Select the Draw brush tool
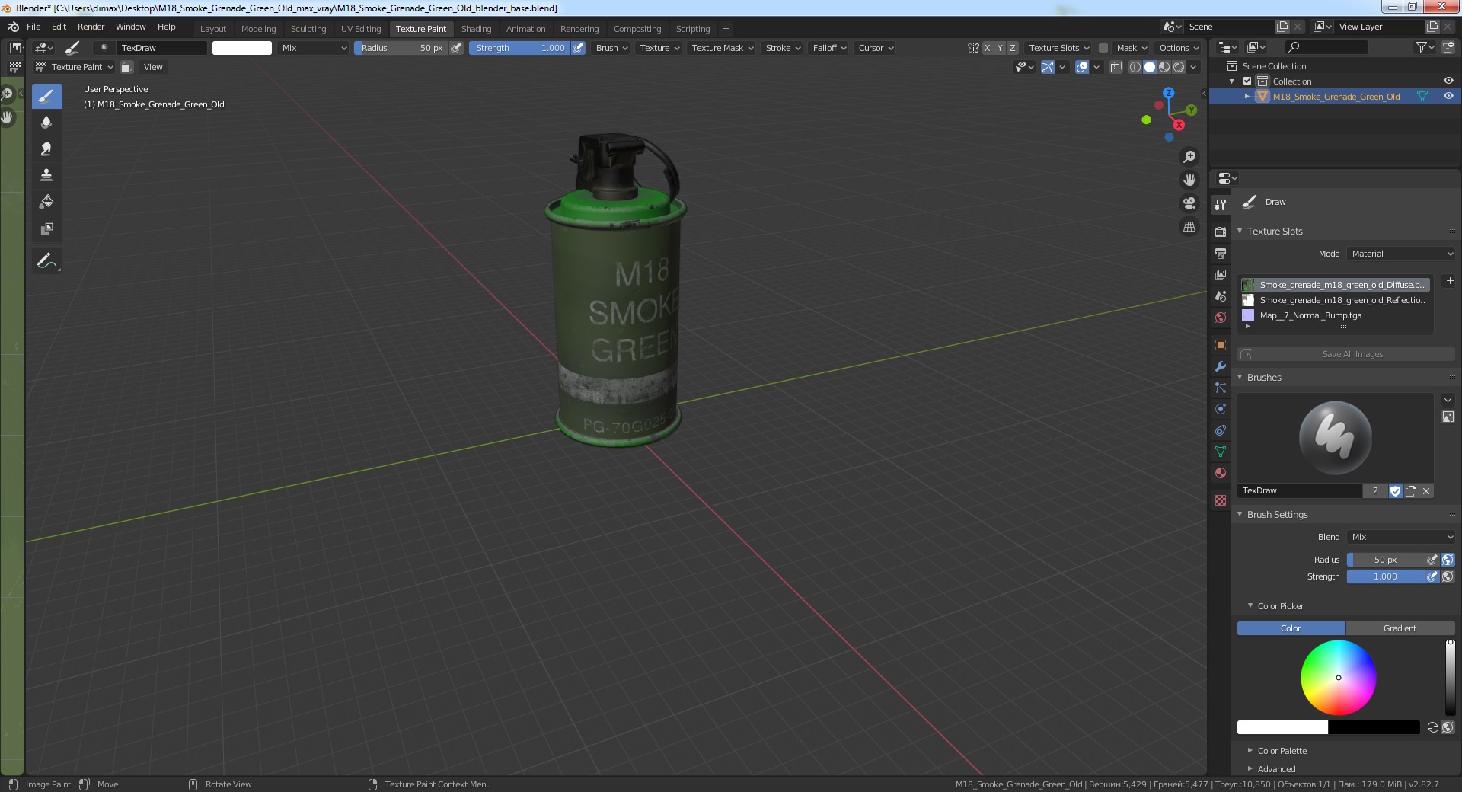This screenshot has width=1462, height=792. click(x=46, y=96)
